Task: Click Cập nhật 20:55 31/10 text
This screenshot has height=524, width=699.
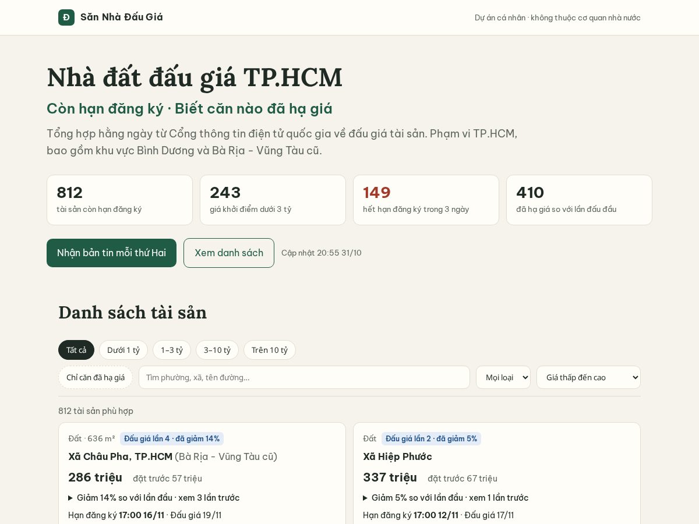Action: [322, 253]
